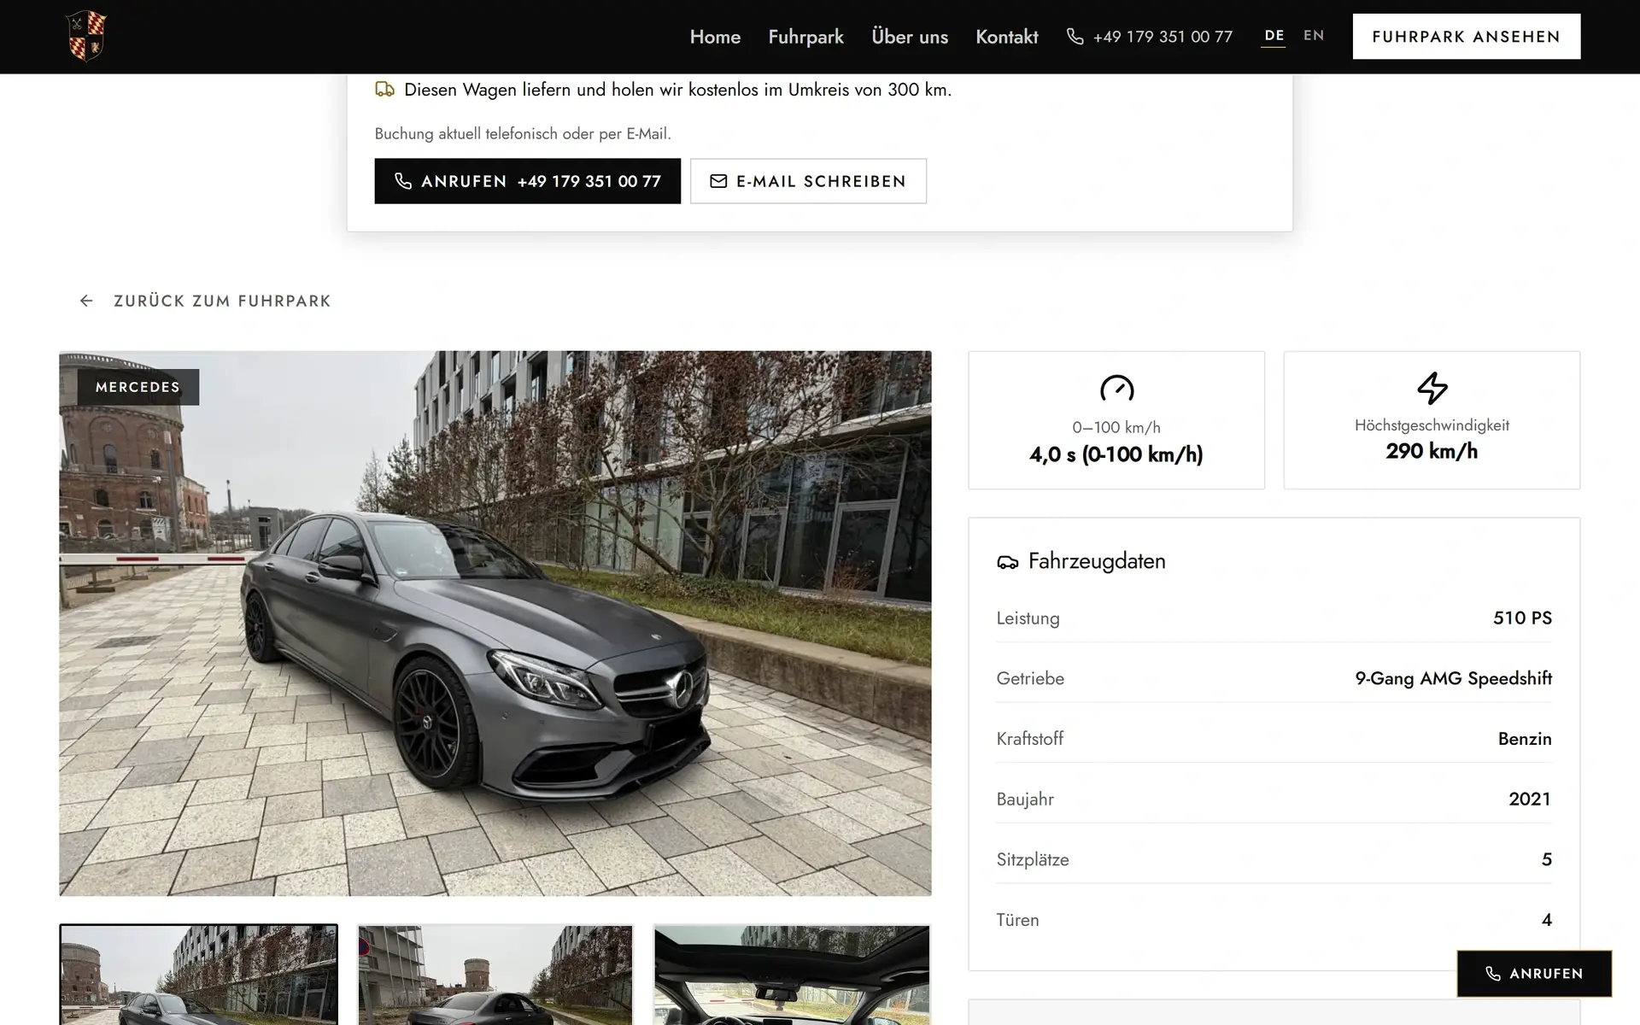The image size is (1640, 1025).
Task: Select the interior sunroof thumbnail
Action: click(792, 975)
